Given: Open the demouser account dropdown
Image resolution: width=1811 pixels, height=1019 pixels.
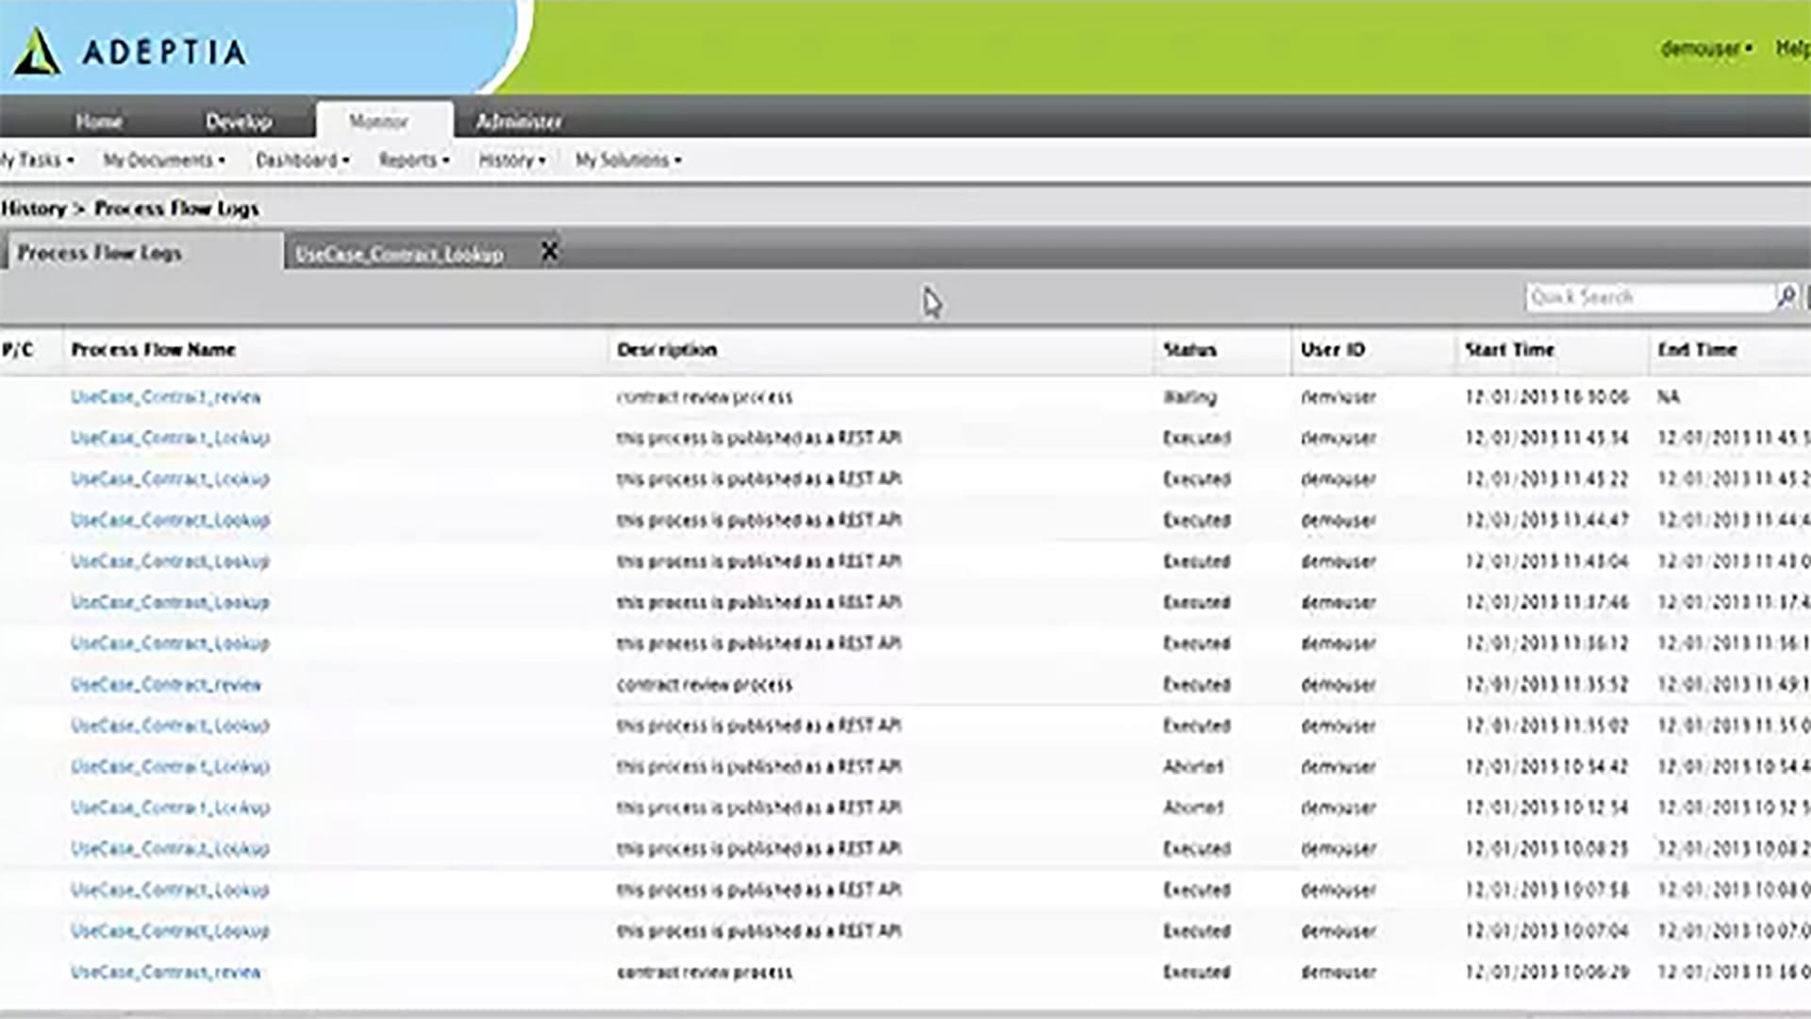Looking at the screenshot, I should (1706, 48).
